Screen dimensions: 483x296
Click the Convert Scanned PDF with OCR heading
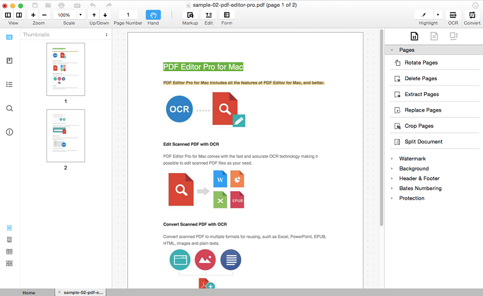point(195,224)
